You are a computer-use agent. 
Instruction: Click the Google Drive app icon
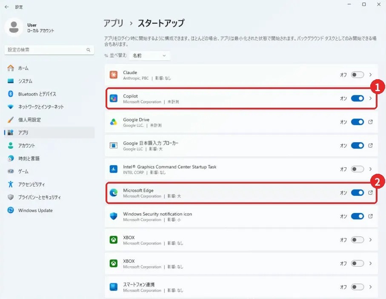114,122
